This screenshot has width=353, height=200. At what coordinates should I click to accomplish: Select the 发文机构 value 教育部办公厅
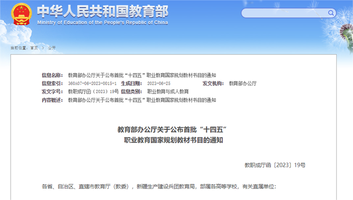(243, 84)
